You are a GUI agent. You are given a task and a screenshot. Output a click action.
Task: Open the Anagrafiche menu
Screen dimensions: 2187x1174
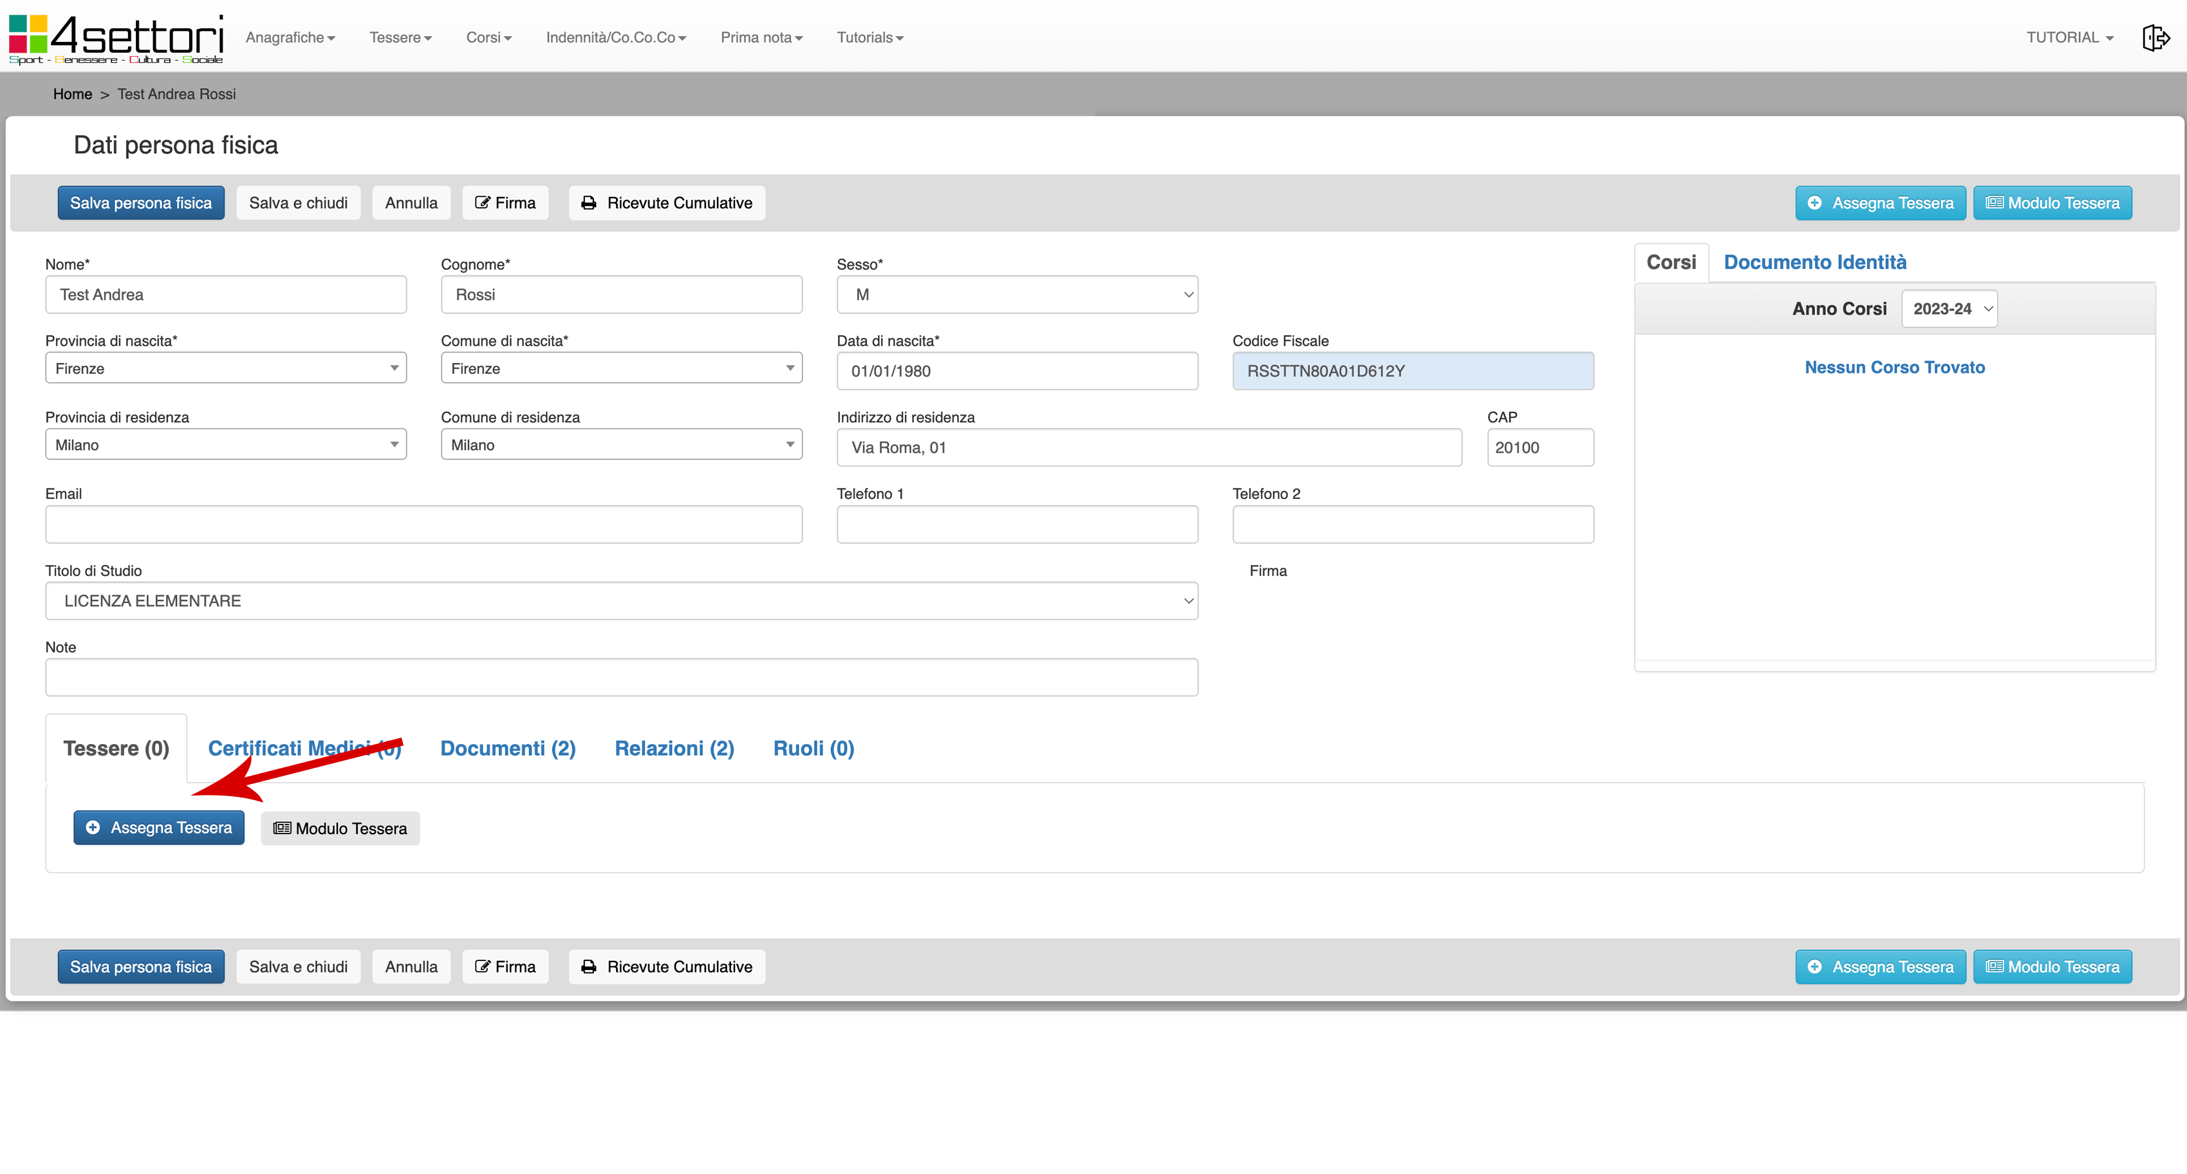coord(290,37)
